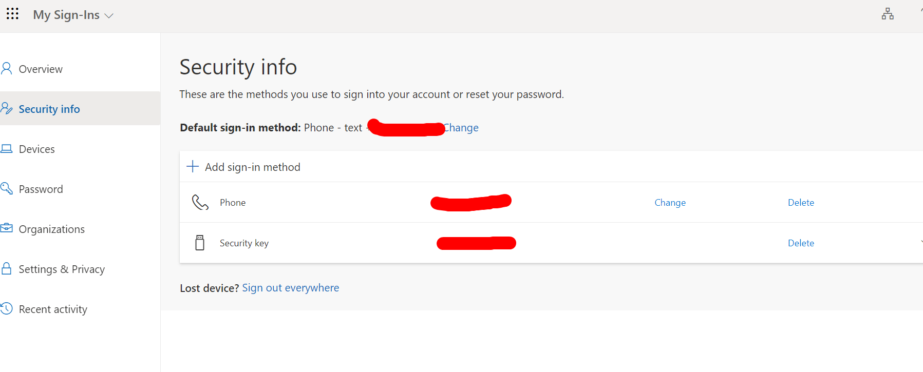Click the USB security key icon

pyautogui.click(x=200, y=242)
